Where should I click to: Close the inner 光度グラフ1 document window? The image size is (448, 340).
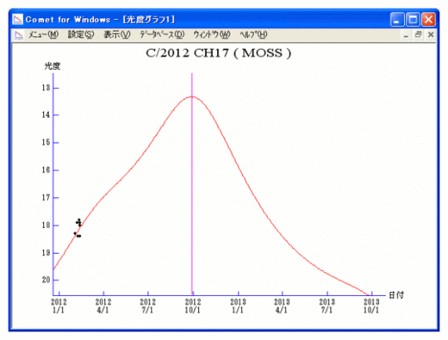[x=431, y=35]
